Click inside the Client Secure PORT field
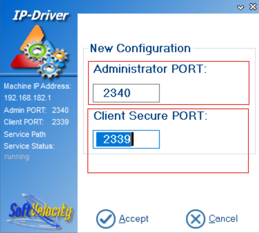This screenshot has height=233, width=259. point(126,140)
